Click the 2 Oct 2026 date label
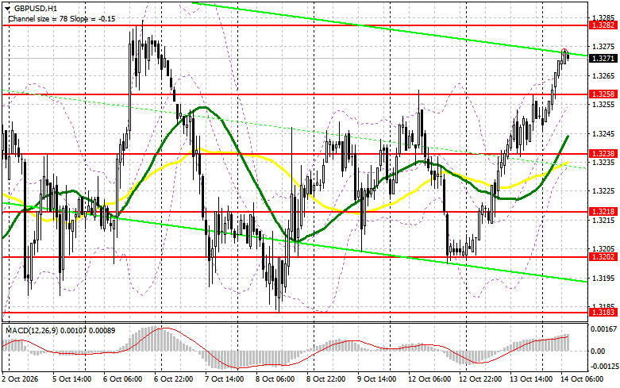 click(20, 379)
